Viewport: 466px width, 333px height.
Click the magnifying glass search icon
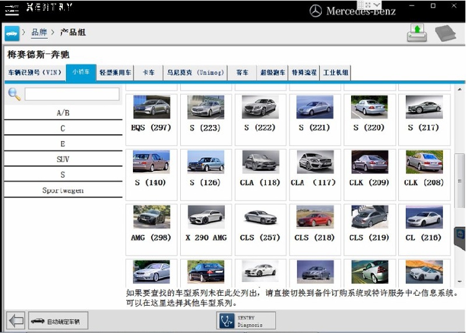[x=14, y=94]
